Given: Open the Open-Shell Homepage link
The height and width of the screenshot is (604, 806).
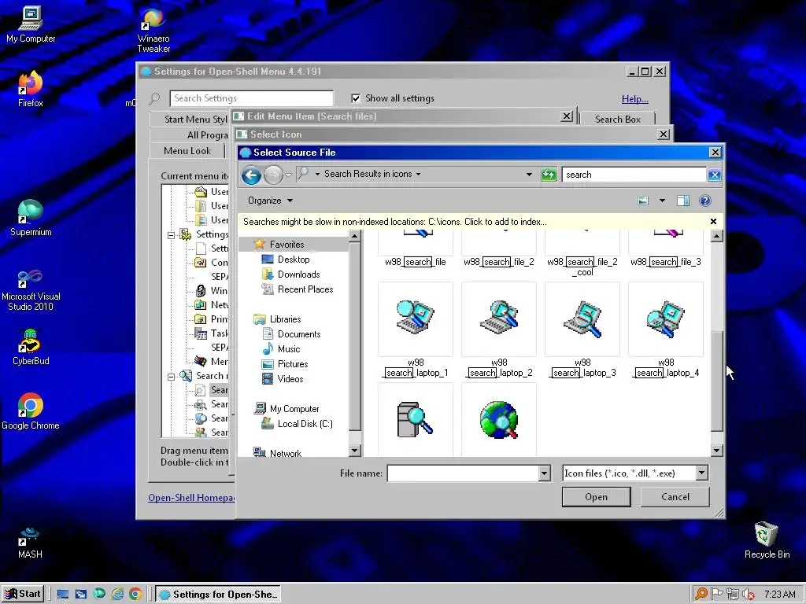Looking at the screenshot, I should point(192,498).
